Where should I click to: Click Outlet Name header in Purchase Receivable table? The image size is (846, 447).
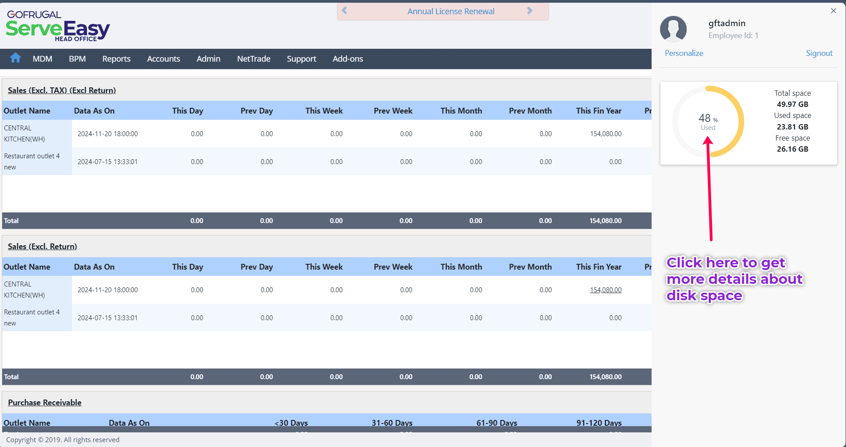27,423
